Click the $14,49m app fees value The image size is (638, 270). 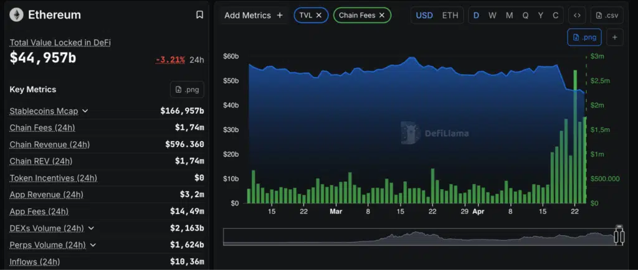coord(187,212)
